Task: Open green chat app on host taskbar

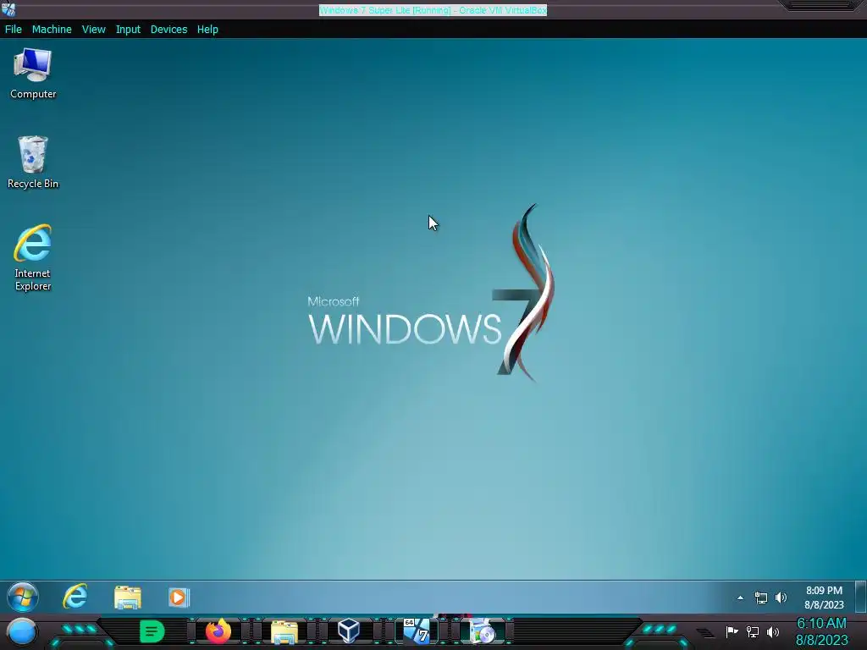Action: [x=152, y=631]
